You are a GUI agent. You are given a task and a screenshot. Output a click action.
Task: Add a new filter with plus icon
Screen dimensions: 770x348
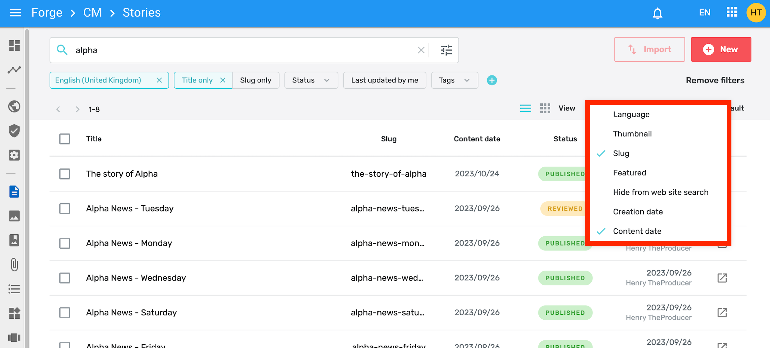pos(492,80)
